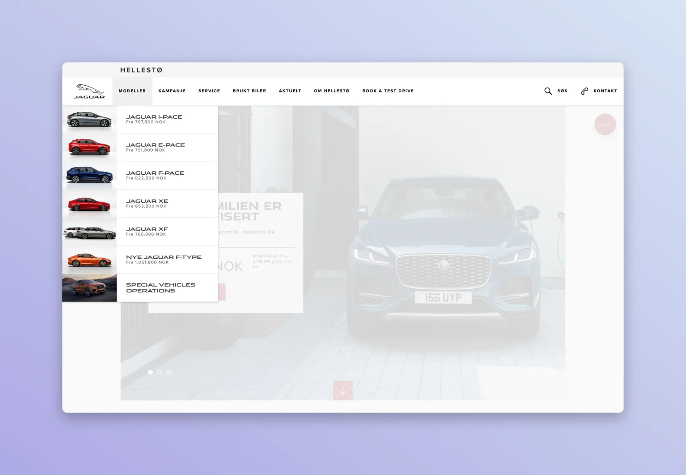The width and height of the screenshot is (686, 475).
Task: Click the 'Fra 822,800 NOK' price text
Action: pos(146,178)
